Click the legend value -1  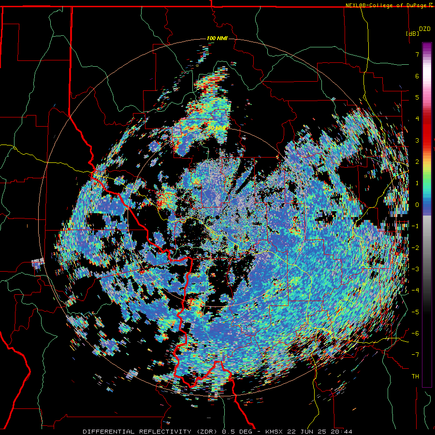(x=415, y=226)
